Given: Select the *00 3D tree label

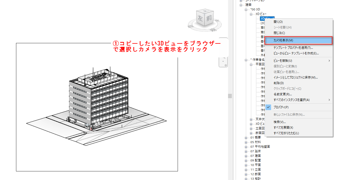Looking at the screenshot, I should pyautogui.click(x=255, y=9).
